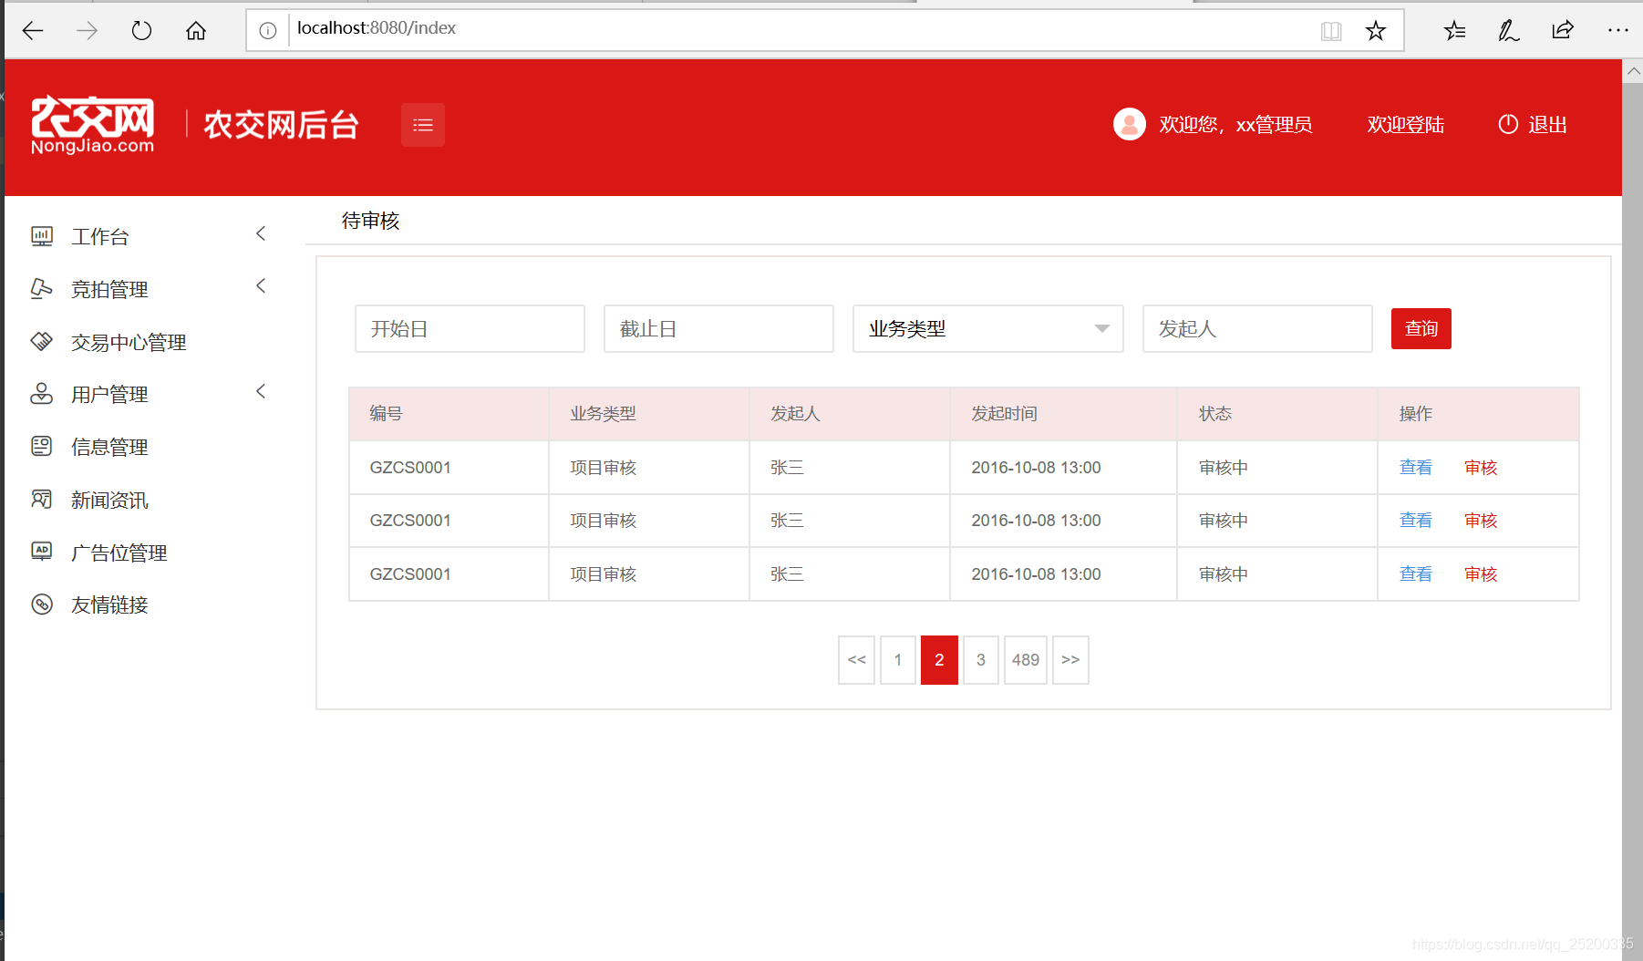This screenshot has height=961, width=1643.
Task: Open 新闻资讯 in sidebar
Action: pyautogui.click(x=109, y=501)
